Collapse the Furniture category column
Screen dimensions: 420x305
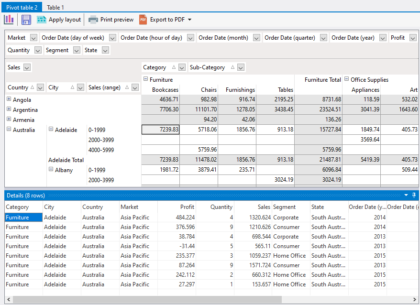click(145, 79)
